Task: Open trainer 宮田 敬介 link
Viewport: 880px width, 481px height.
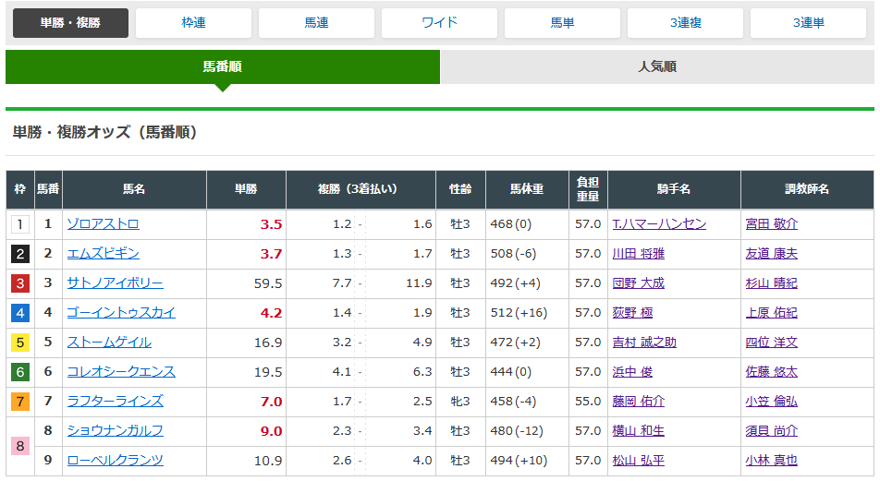Action: [772, 224]
